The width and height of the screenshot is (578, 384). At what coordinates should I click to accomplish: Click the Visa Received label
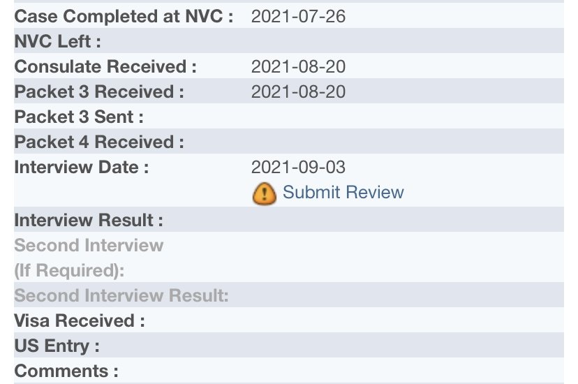(x=80, y=320)
